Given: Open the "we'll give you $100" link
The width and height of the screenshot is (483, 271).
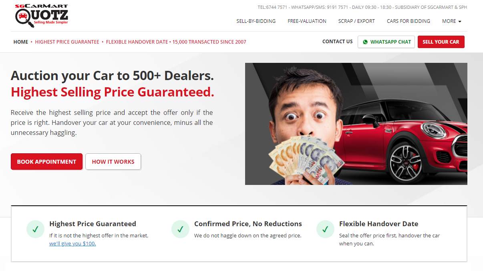Looking at the screenshot, I should click(72, 243).
